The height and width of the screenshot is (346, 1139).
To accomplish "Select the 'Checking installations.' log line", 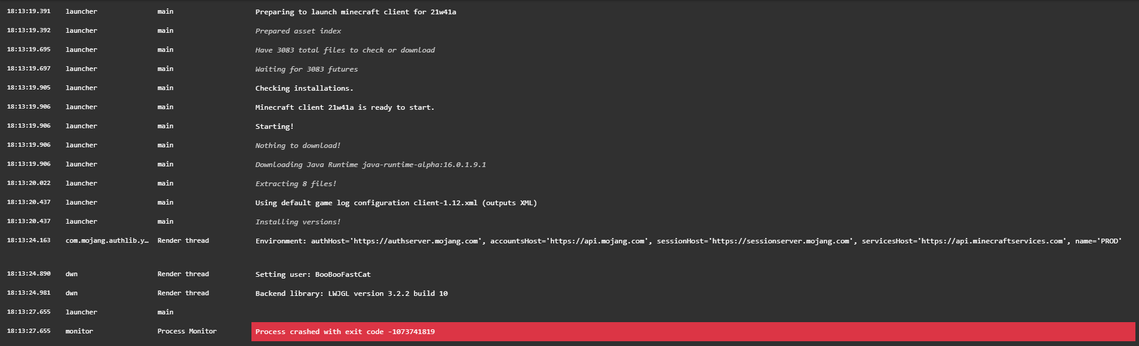I will click(304, 88).
